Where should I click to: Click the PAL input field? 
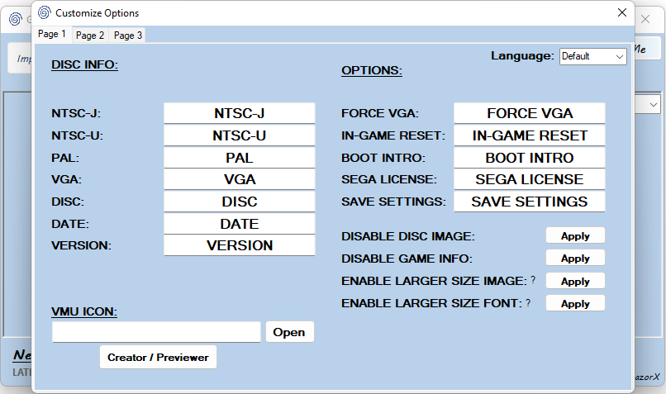coord(240,158)
